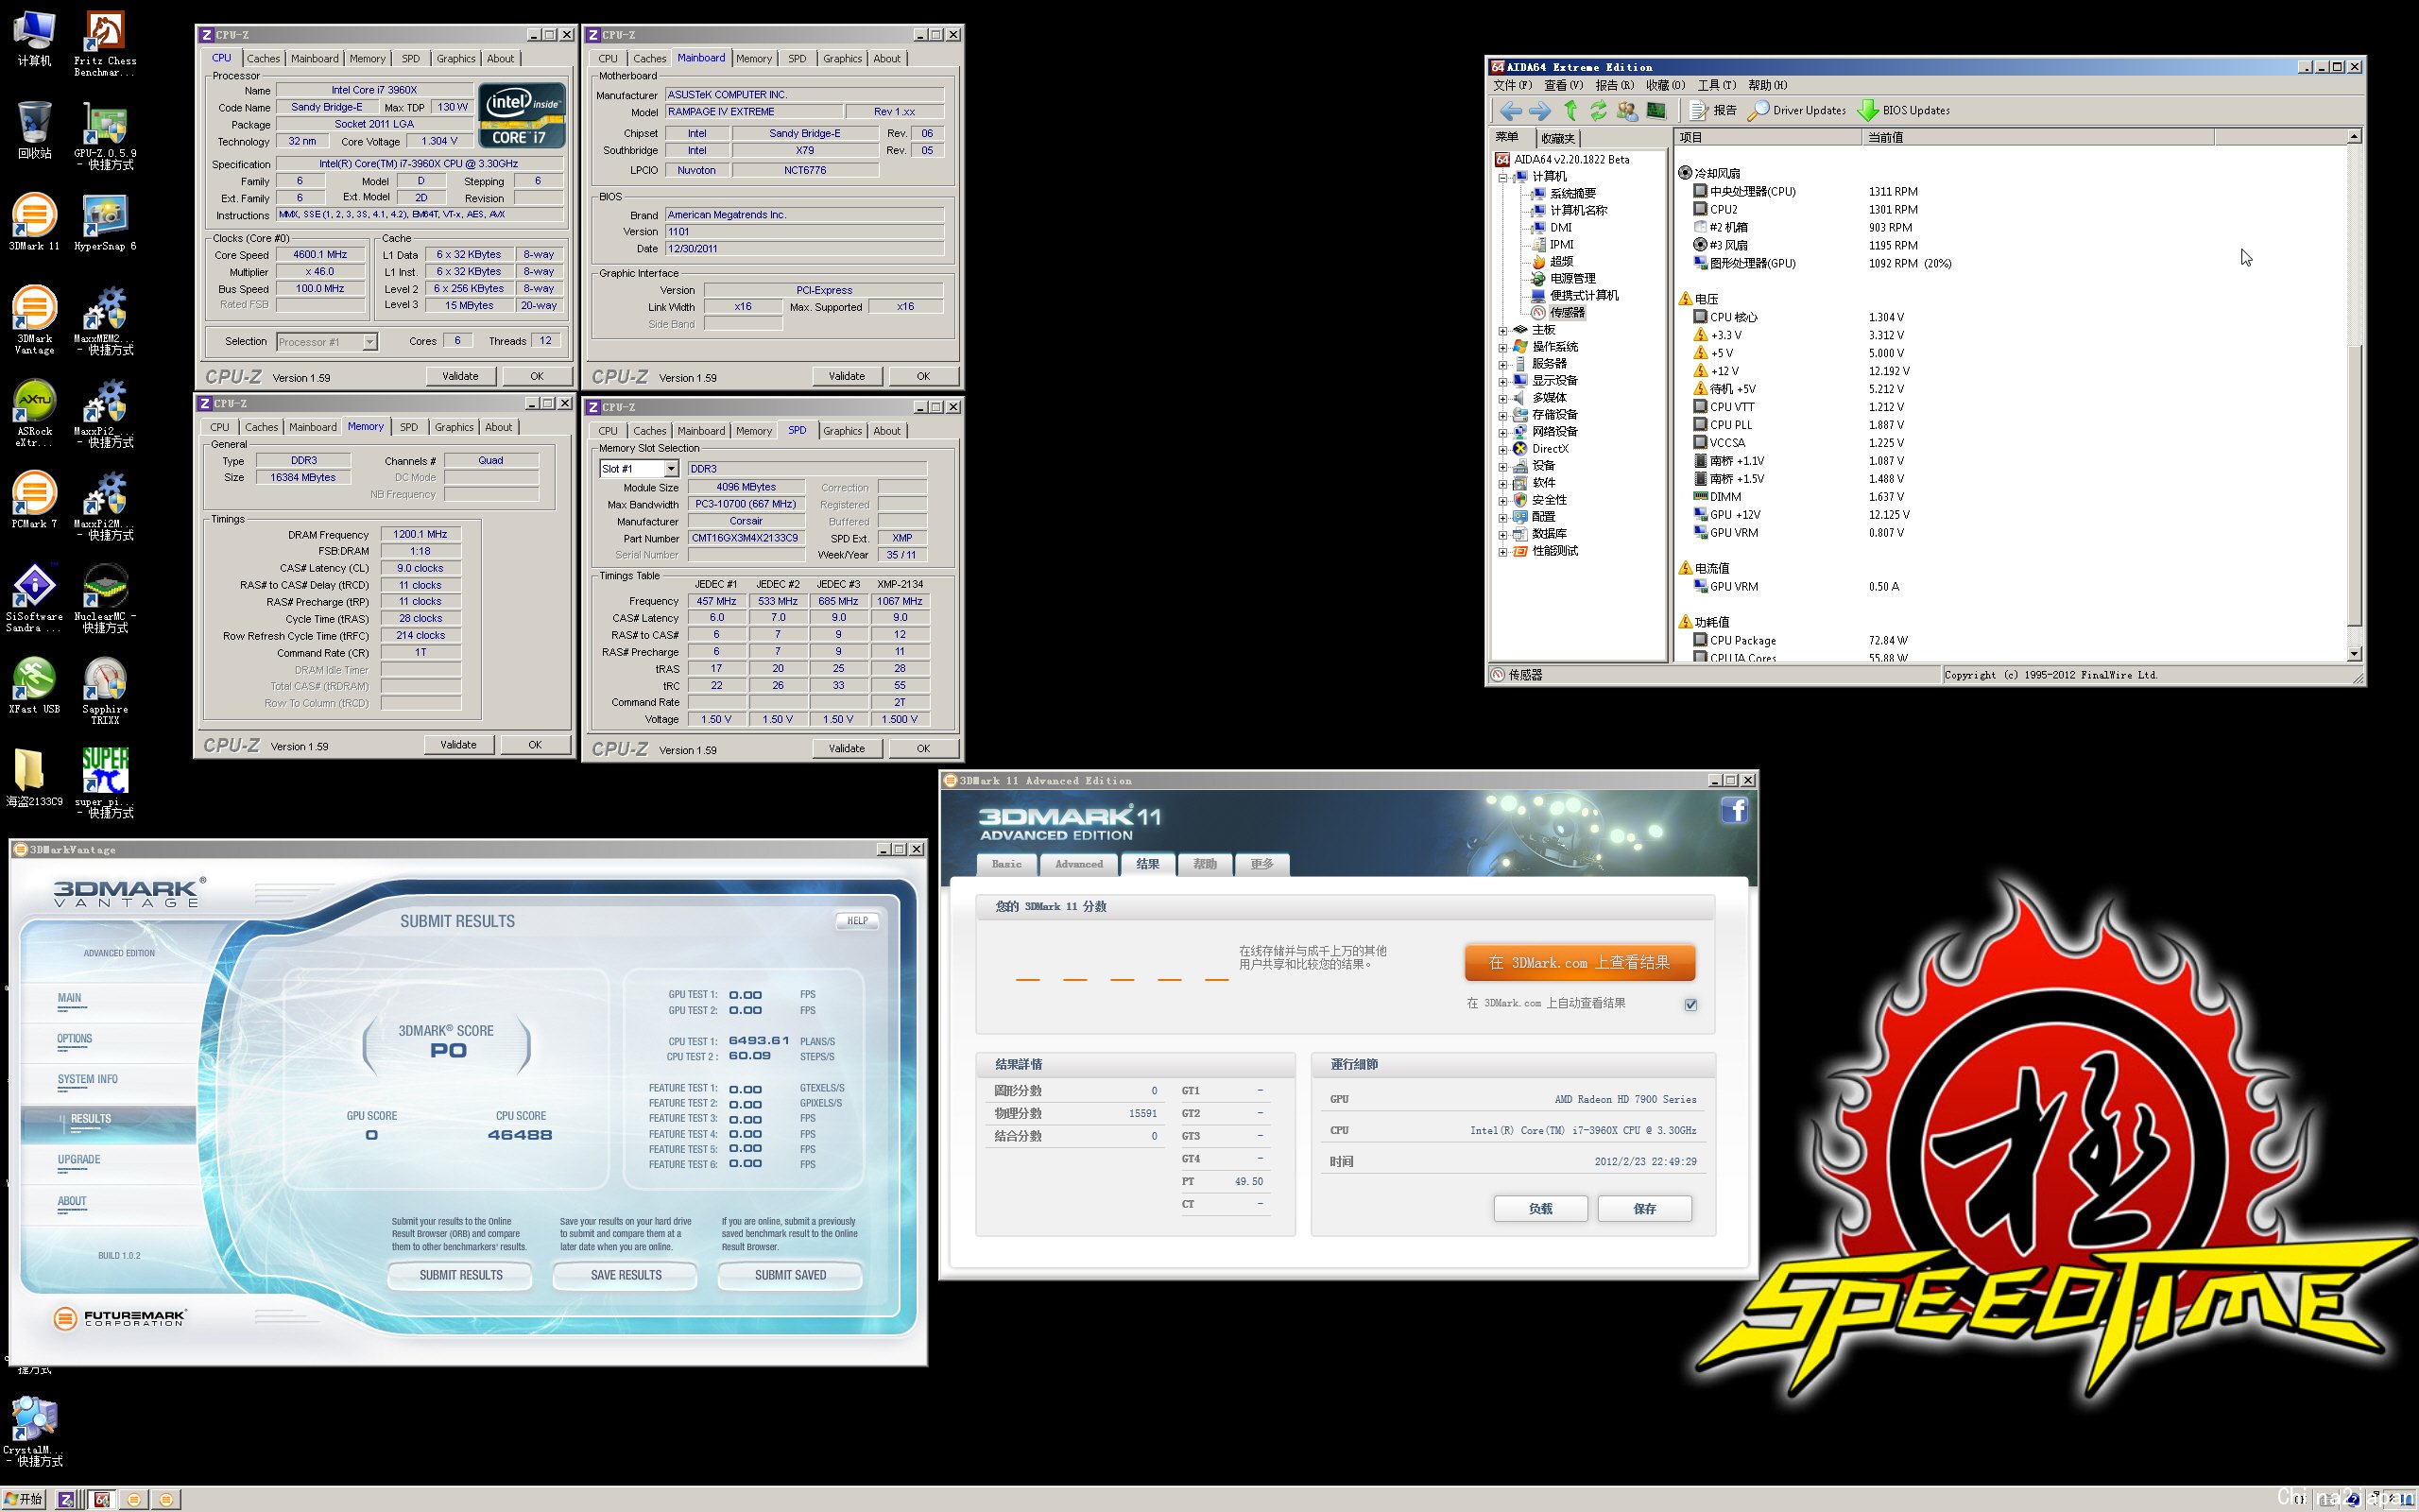
Task: Open AIDA64 users toolbar icon
Action: pyautogui.click(x=1627, y=111)
